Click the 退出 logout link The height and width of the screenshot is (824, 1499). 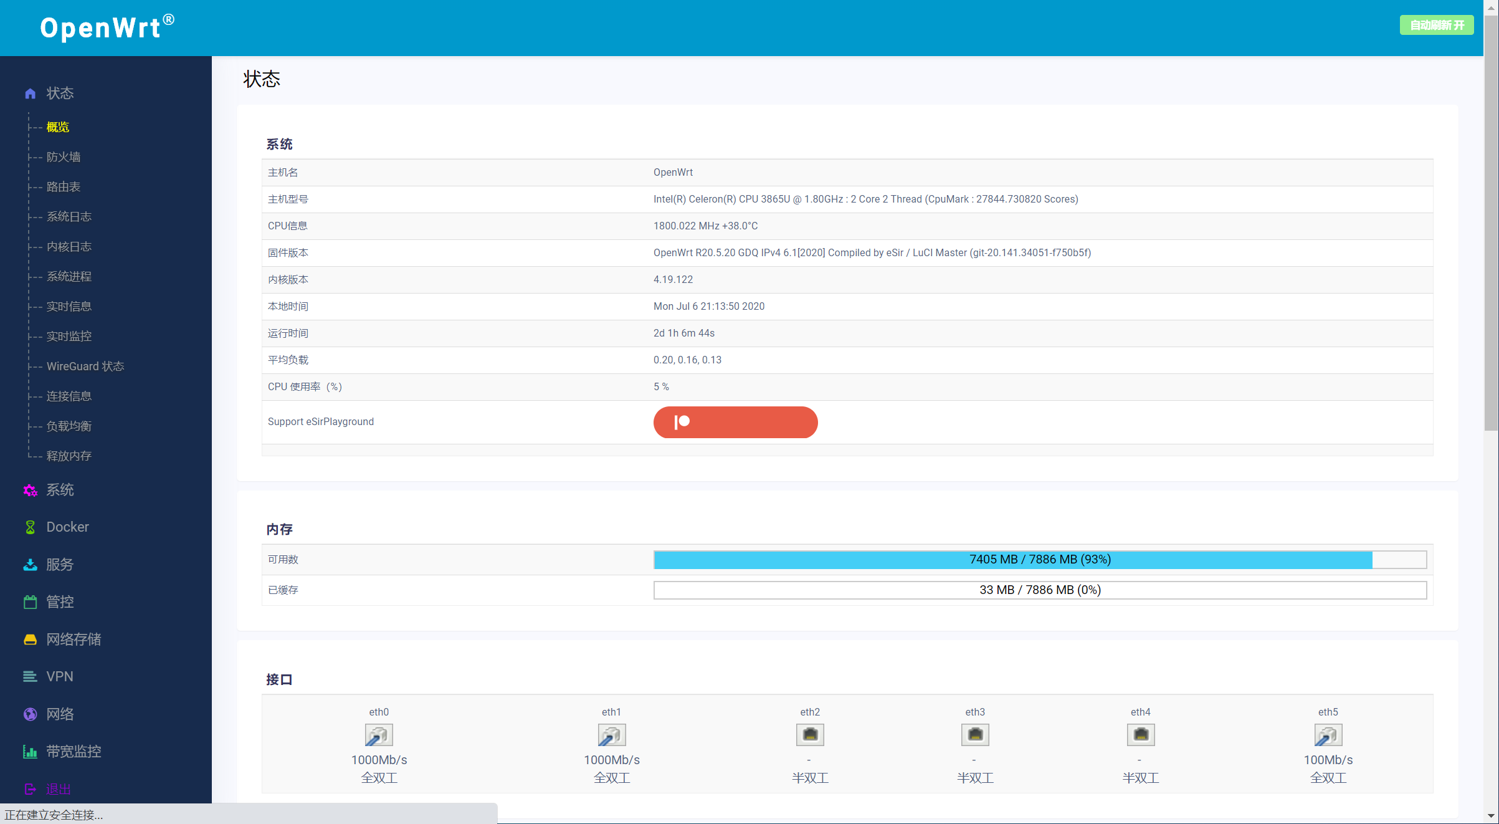pos(59,789)
